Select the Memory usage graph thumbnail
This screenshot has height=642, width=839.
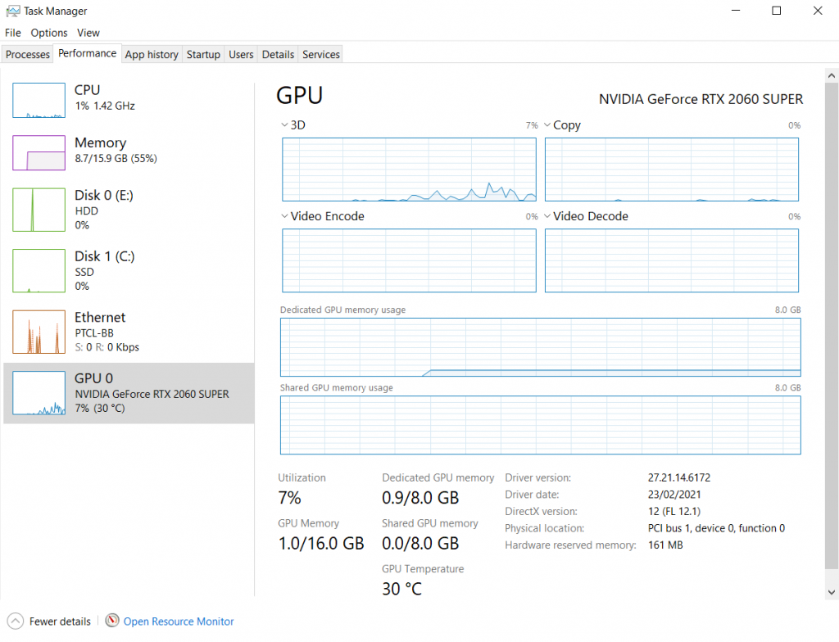(x=39, y=153)
